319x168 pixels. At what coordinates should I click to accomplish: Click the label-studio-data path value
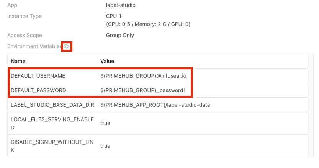click(x=155, y=105)
